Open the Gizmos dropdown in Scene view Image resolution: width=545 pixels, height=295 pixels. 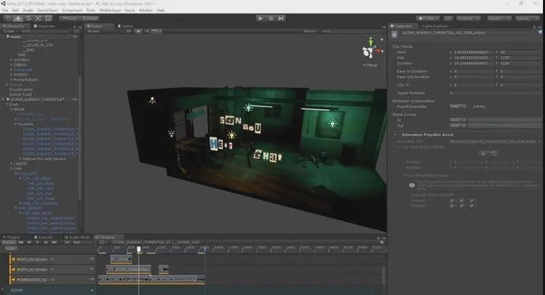tap(310, 31)
